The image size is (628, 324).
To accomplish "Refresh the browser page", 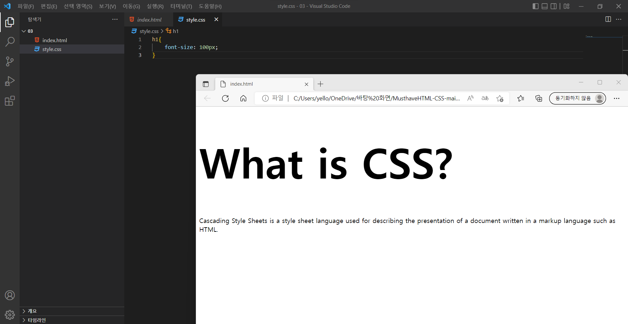I will pos(225,98).
